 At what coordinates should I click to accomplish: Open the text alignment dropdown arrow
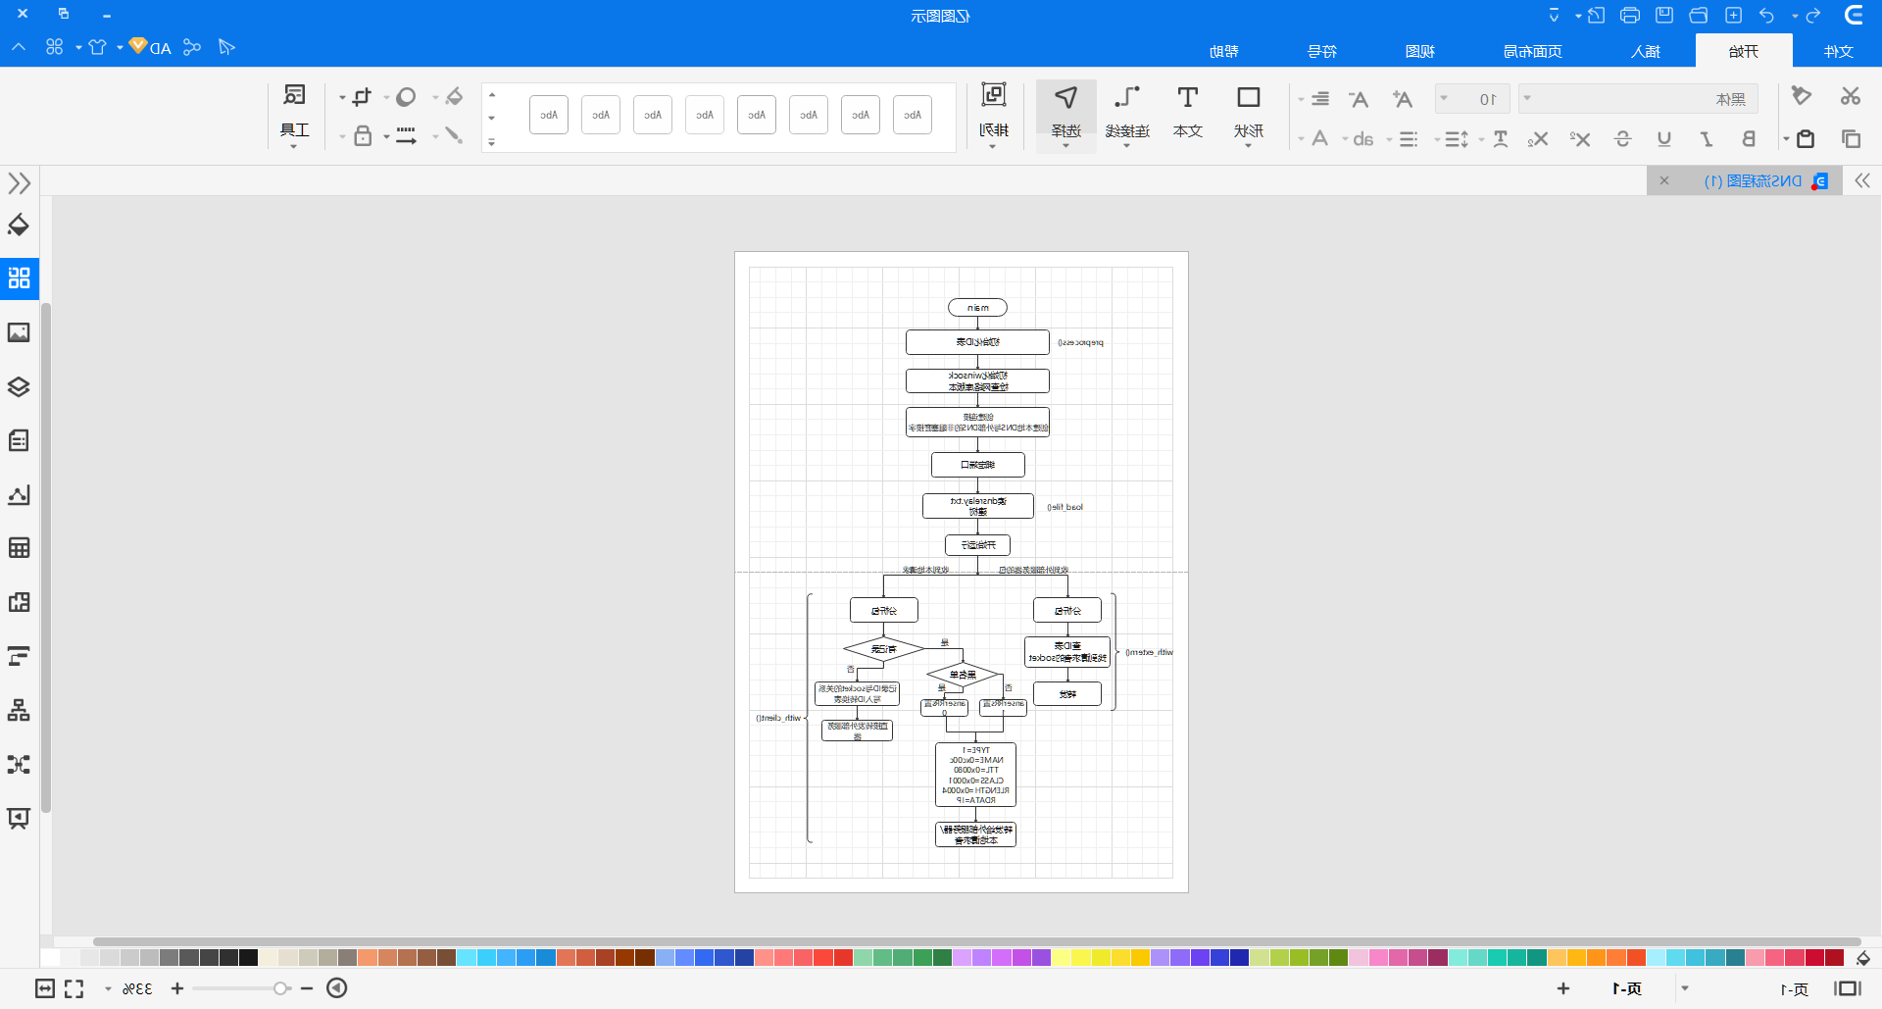pos(1302,99)
